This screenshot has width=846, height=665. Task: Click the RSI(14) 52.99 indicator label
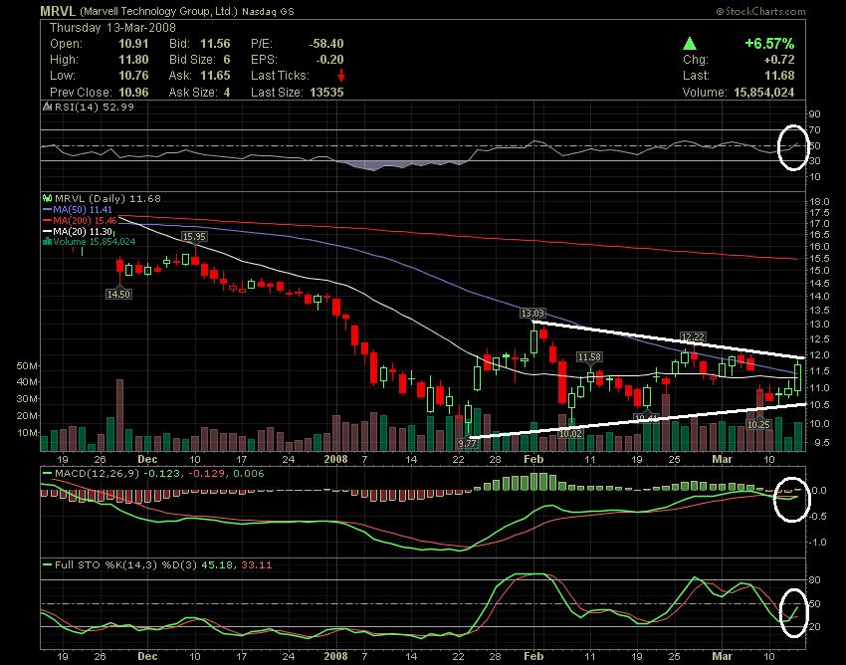point(94,107)
